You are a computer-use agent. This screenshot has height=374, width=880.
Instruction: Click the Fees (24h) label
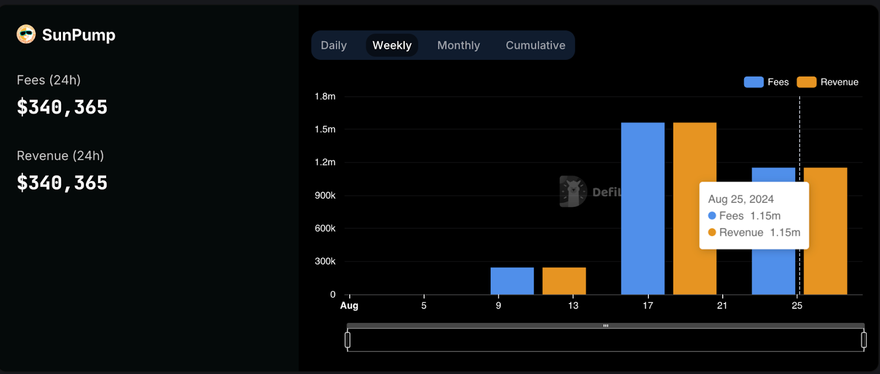(x=49, y=80)
